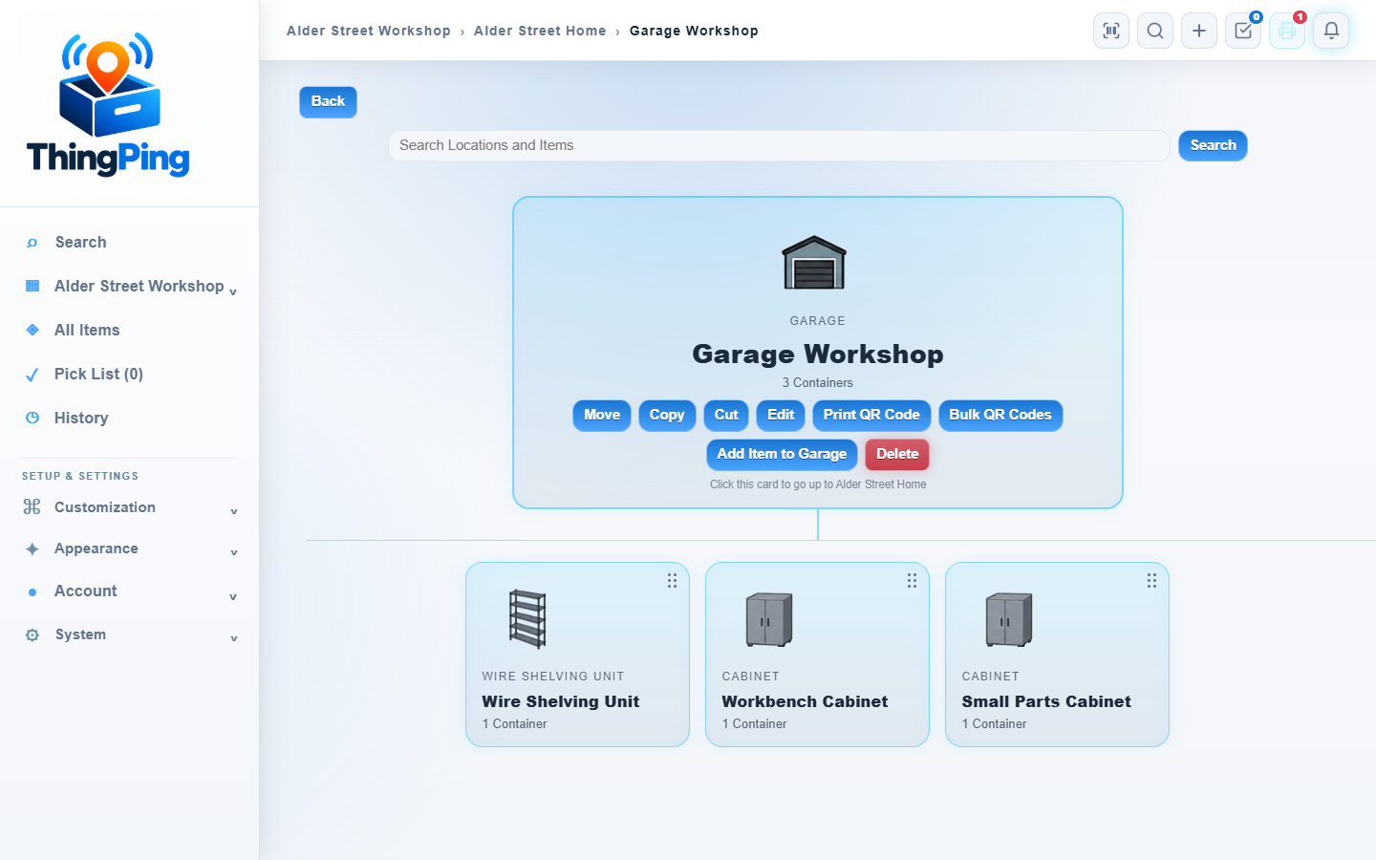Image resolution: width=1376 pixels, height=860 pixels.
Task: Click the Search sidebar magnifier icon
Action: (32, 243)
